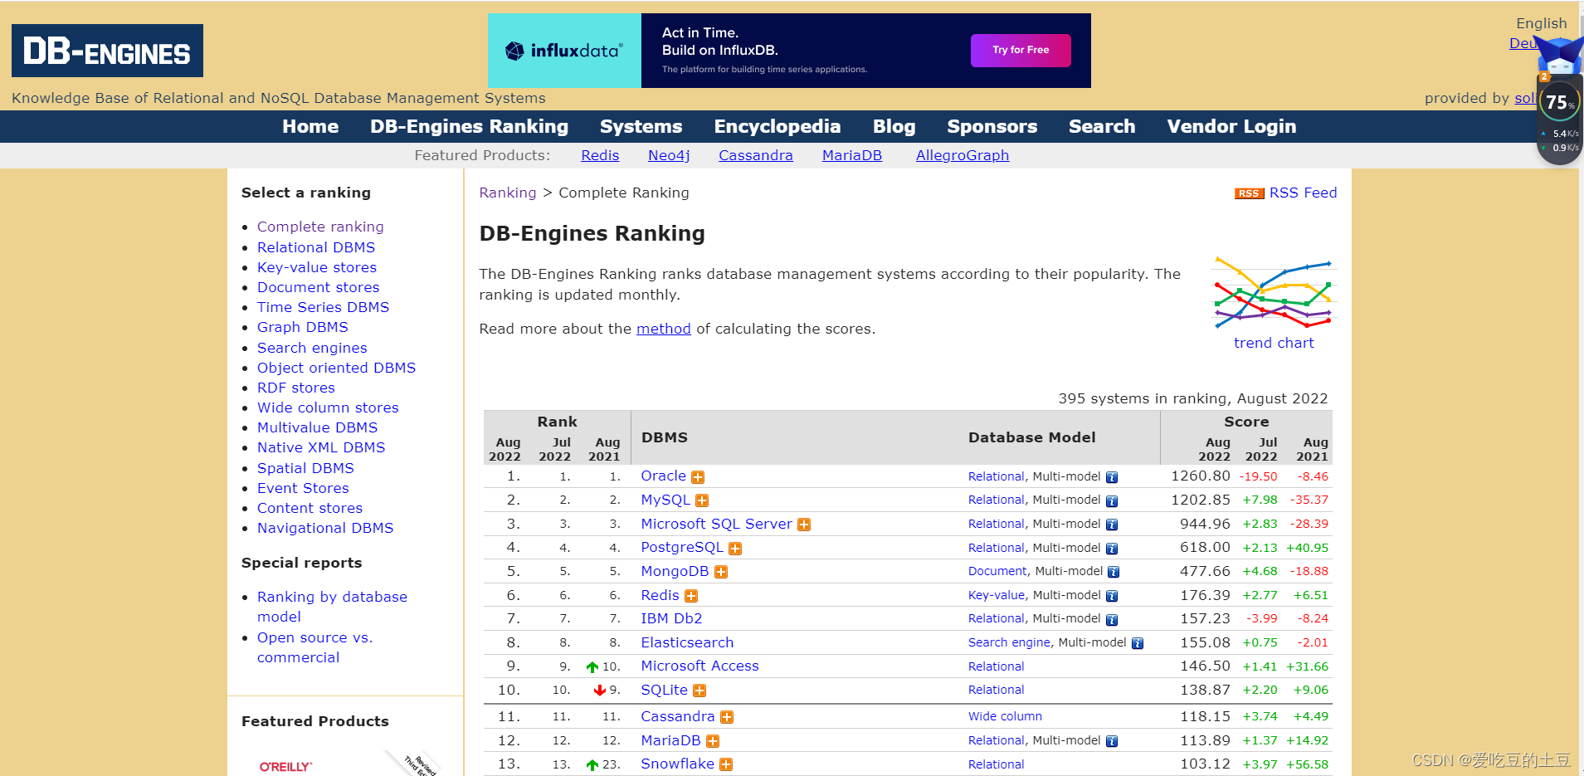Open the Neo4j featured product link
This screenshot has width=1584, height=776.
(669, 155)
